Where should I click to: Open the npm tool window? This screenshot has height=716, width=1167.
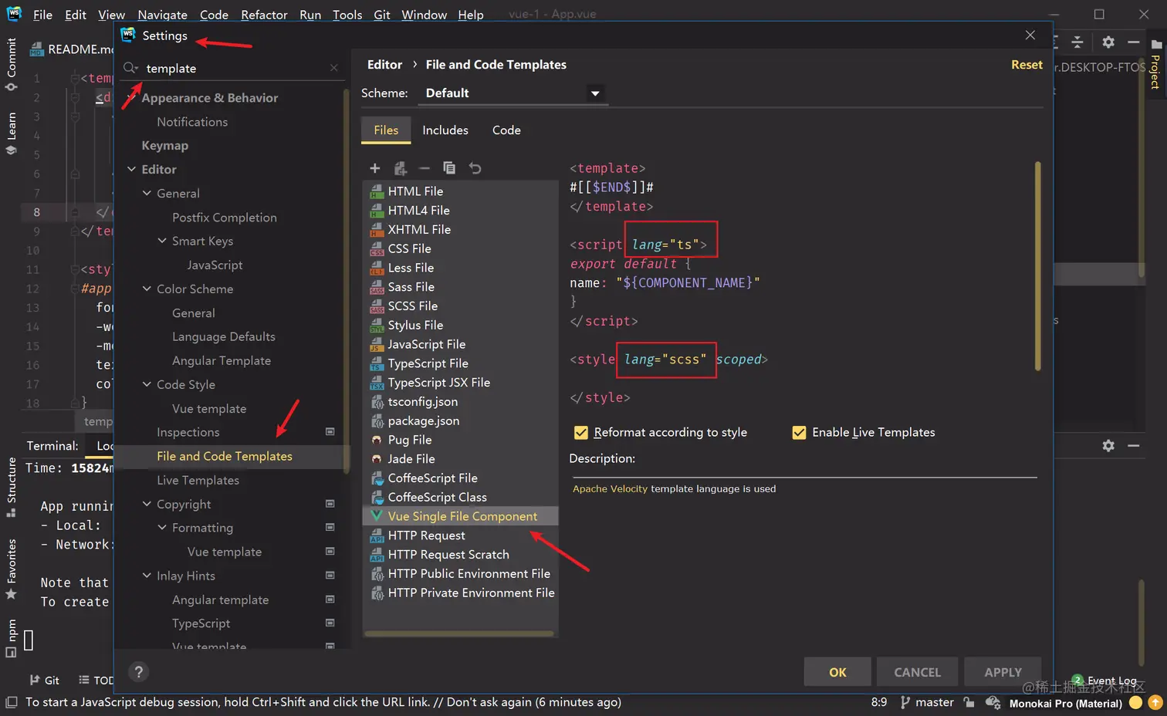(x=11, y=638)
